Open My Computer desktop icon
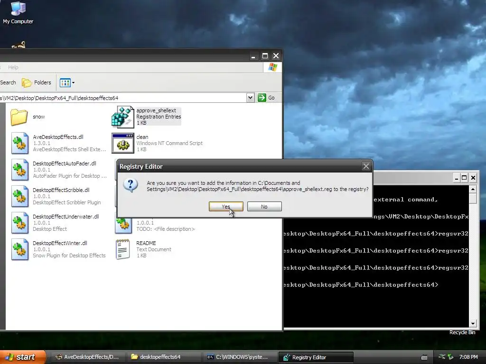The width and height of the screenshot is (486, 364). point(18,13)
